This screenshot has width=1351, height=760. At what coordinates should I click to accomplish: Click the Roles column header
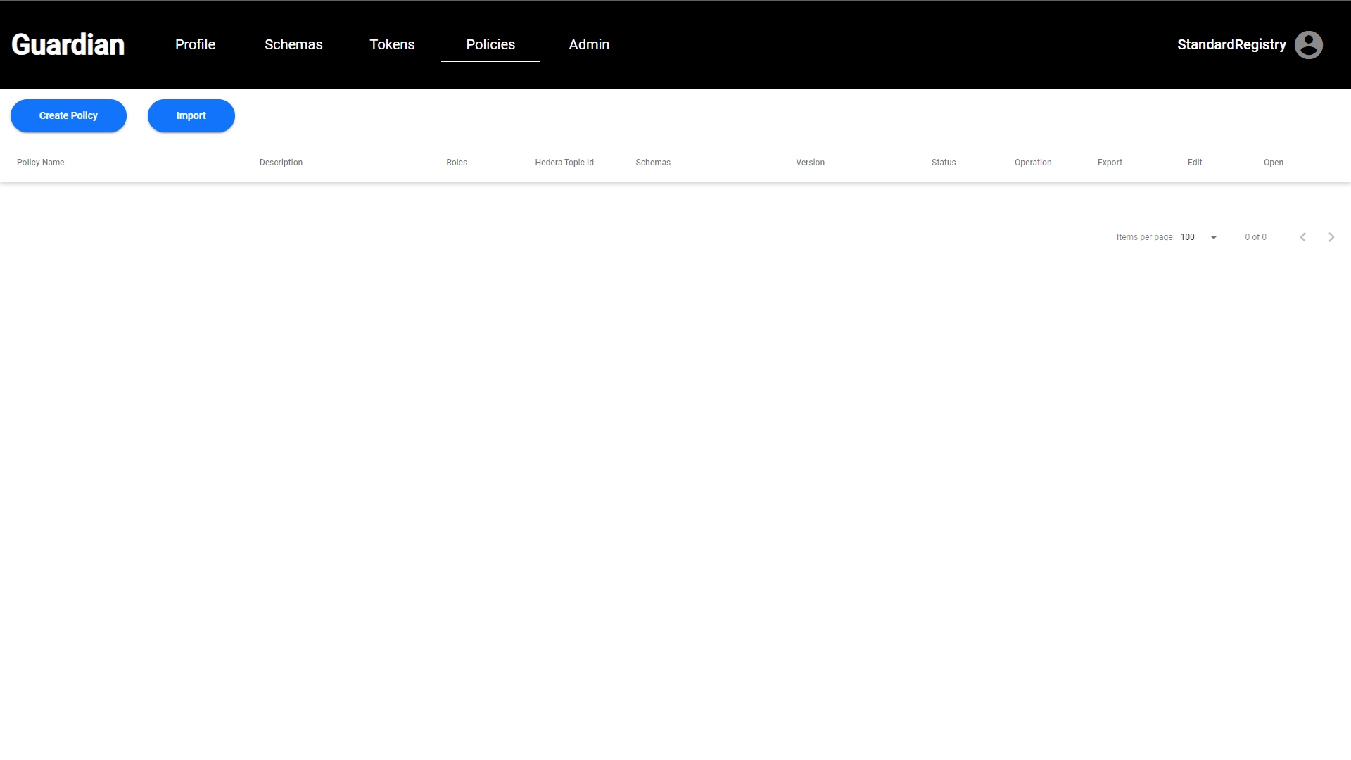[457, 163]
